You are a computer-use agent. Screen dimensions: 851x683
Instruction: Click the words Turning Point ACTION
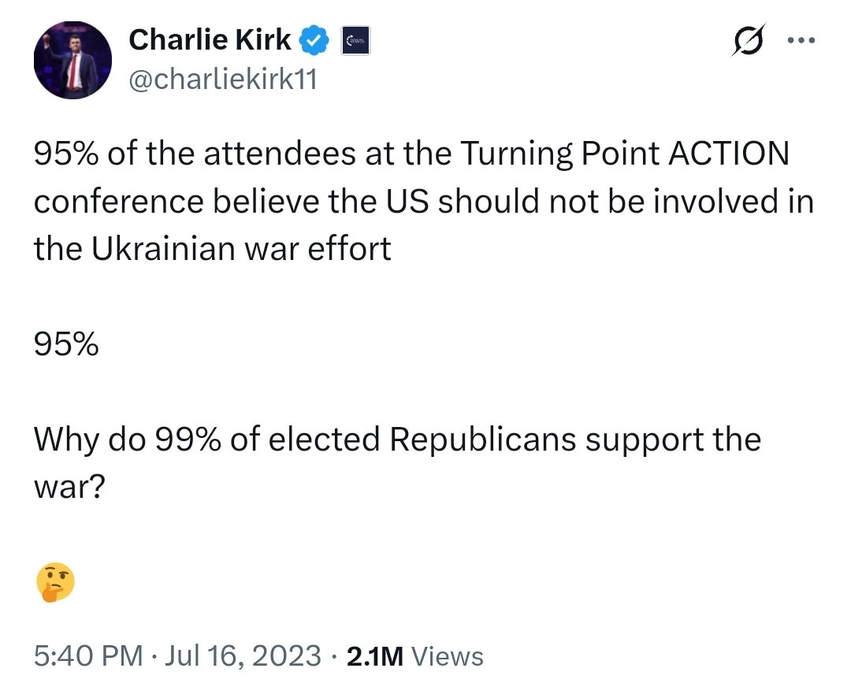coord(623,154)
